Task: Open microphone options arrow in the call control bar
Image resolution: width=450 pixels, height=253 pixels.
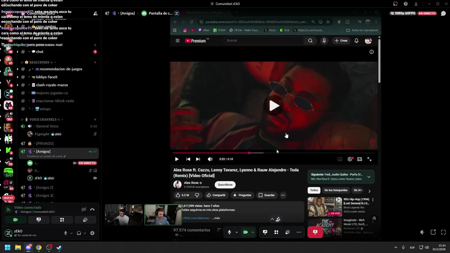Action: point(236,232)
